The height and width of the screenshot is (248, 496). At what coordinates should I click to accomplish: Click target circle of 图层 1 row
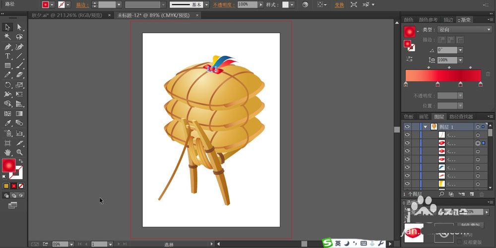(478, 127)
